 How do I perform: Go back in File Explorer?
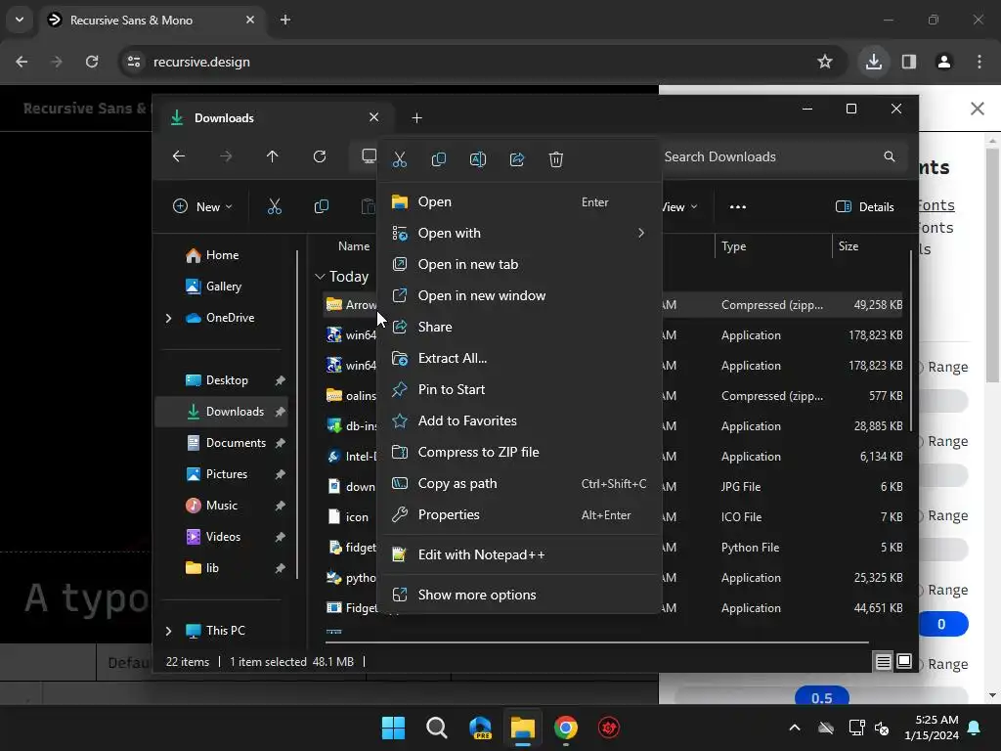[179, 156]
